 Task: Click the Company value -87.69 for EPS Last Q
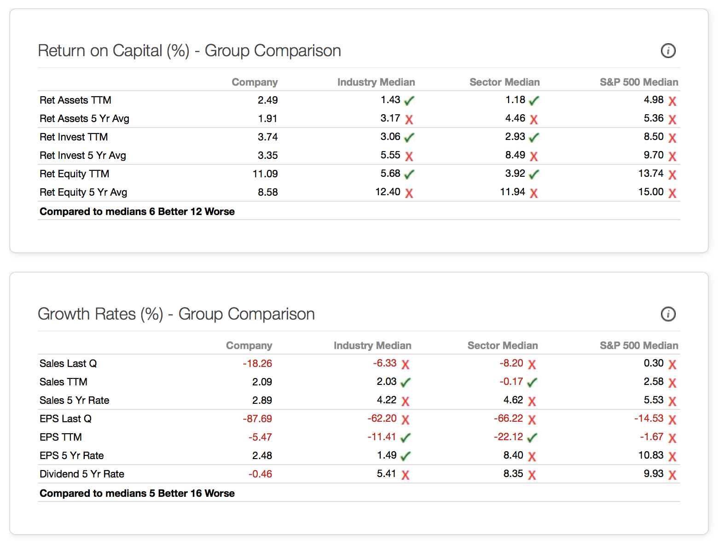pos(257,419)
